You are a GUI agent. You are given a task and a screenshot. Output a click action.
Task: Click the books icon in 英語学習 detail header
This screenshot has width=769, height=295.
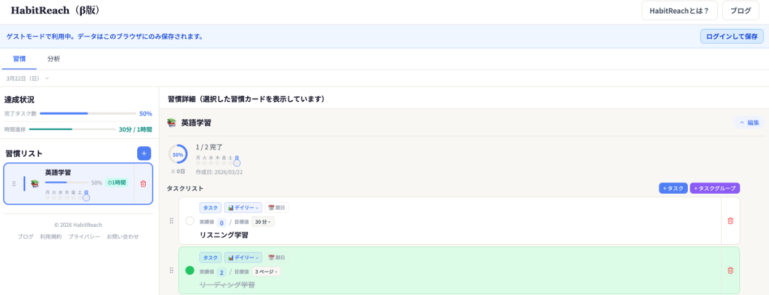(x=172, y=123)
